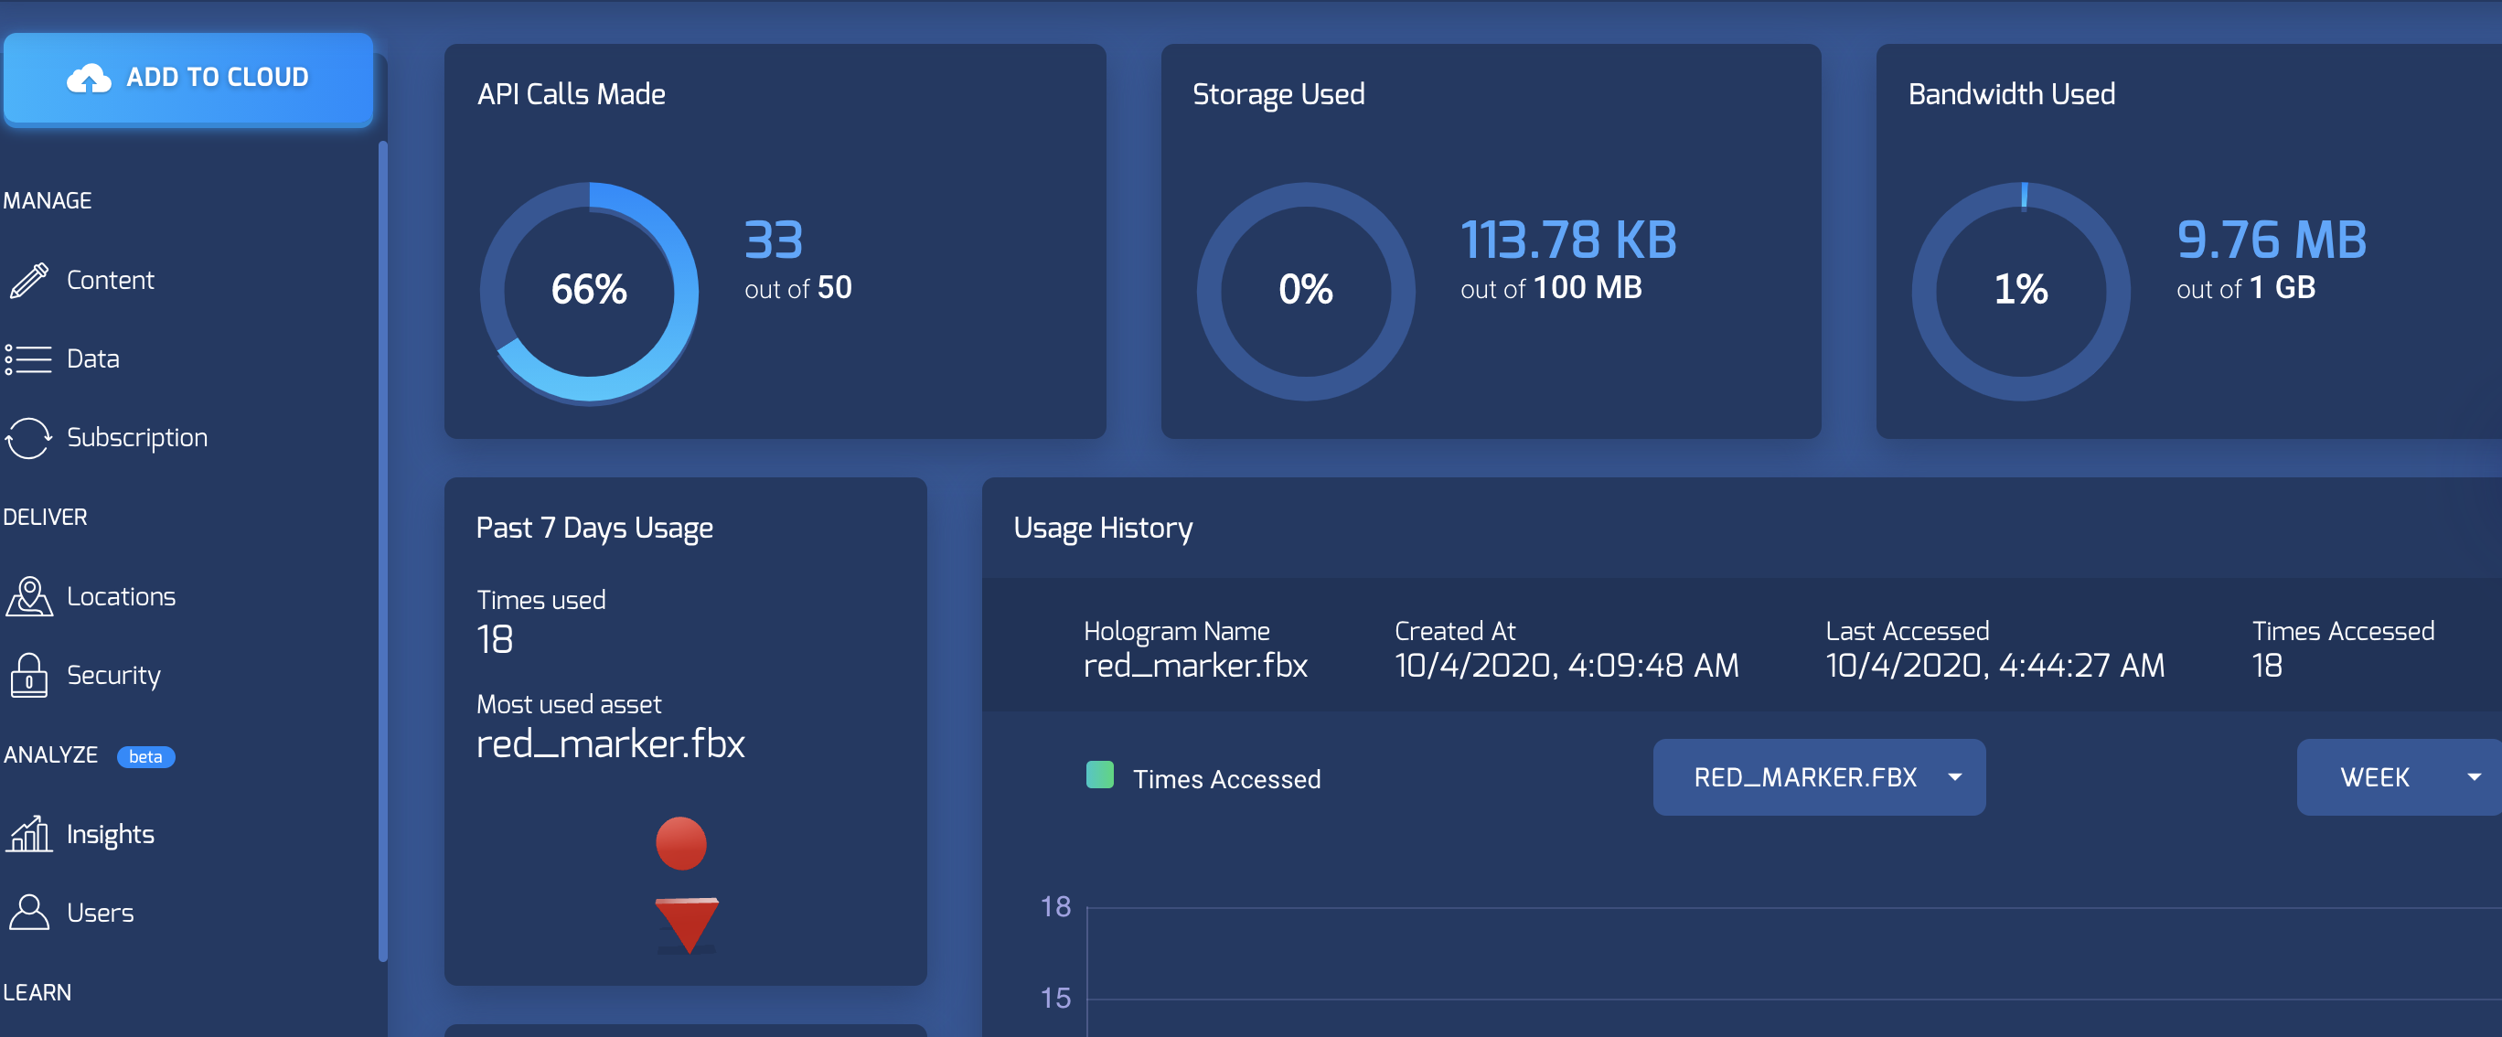The width and height of the screenshot is (2502, 1037).
Task: Click the pencil icon next to Content
Action: coord(29,280)
